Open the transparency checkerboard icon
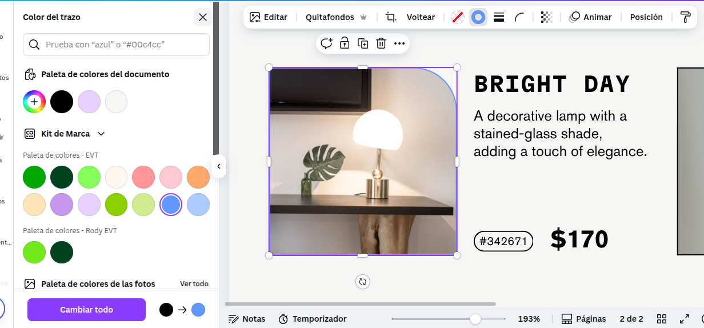The width and height of the screenshot is (704, 328). (x=546, y=17)
